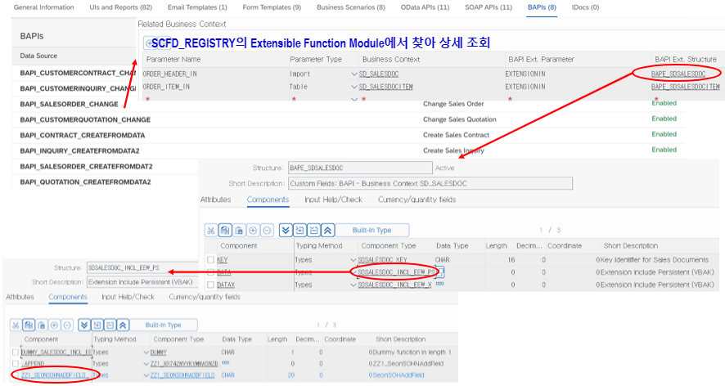
Task: Open the SD_SALESDOCITEM business context link
Action: point(385,87)
